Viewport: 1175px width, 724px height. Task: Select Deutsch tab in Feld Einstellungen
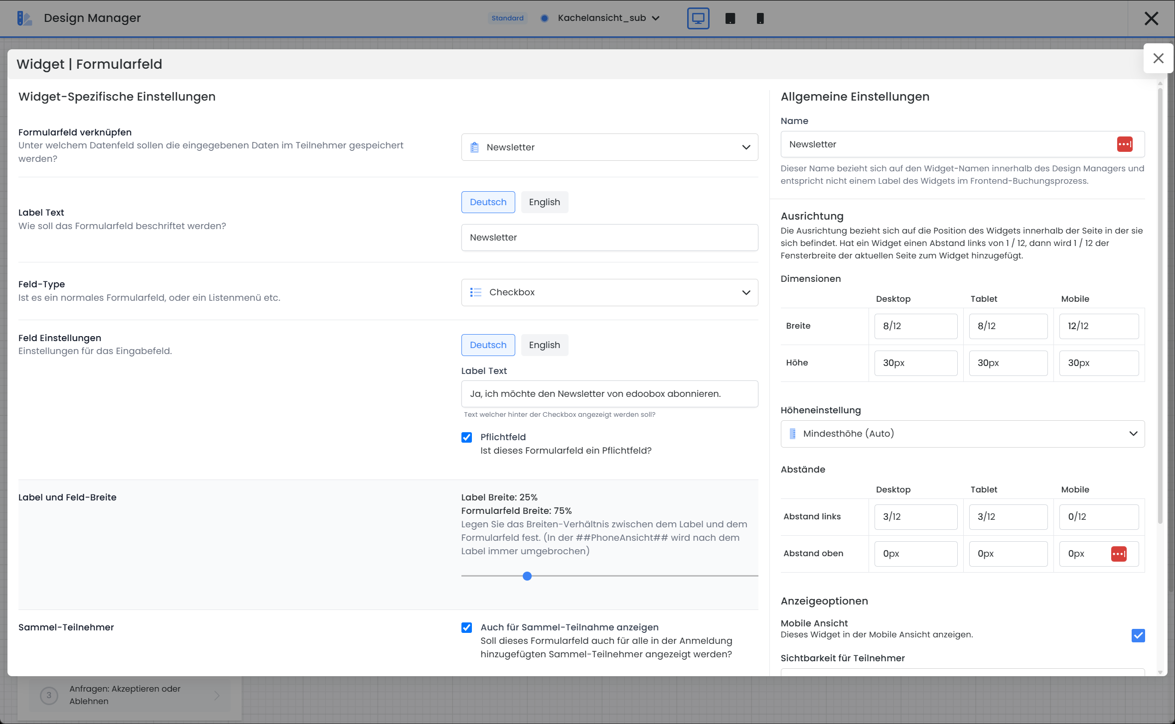pos(488,345)
